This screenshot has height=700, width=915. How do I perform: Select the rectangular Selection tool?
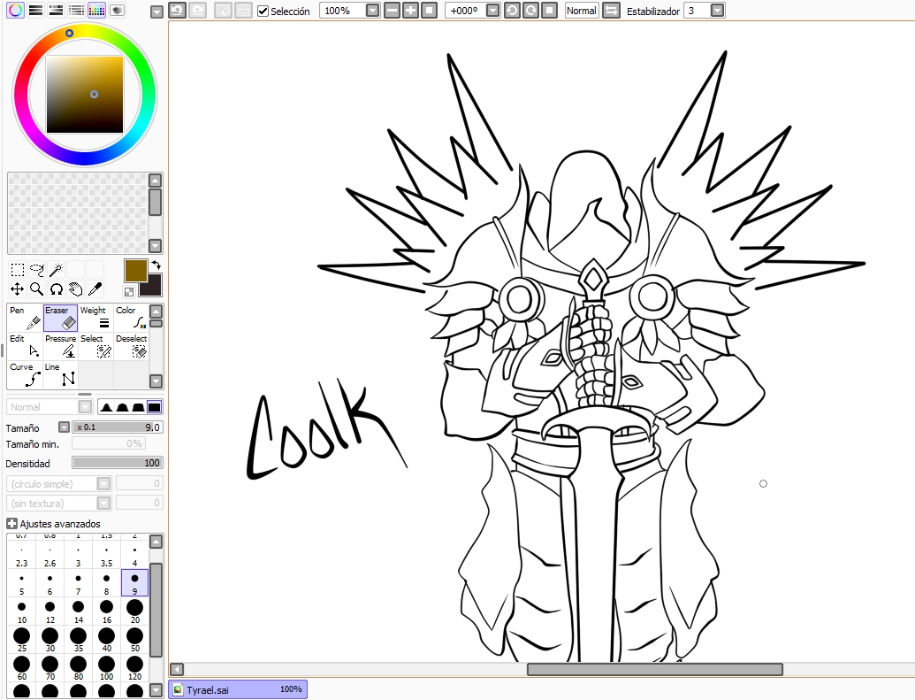tap(18, 269)
